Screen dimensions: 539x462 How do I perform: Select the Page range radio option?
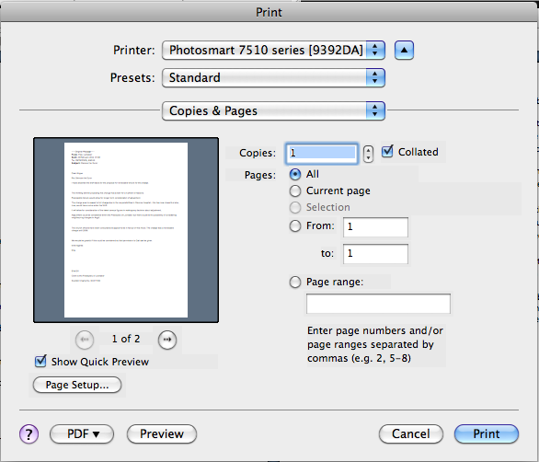[295, 283]
